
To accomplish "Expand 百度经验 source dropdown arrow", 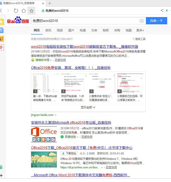I will (77, 137).
